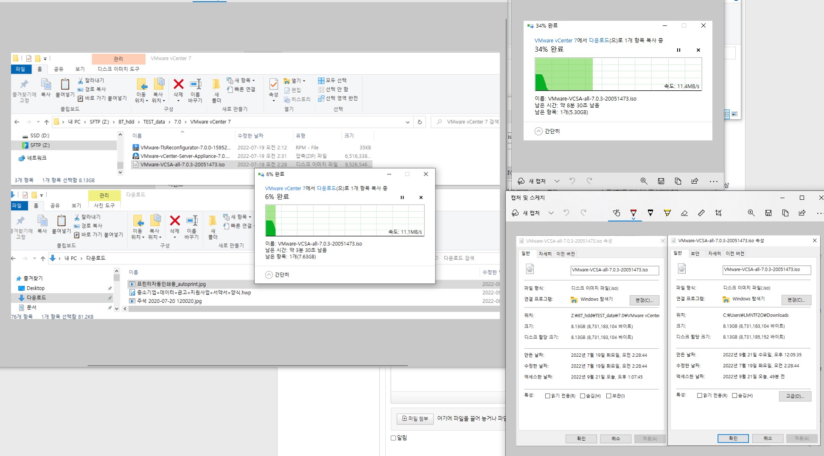Screen dimensions: 824x456
Task: Click 고급(D)... button in right properties dialog
Action: 795,396
